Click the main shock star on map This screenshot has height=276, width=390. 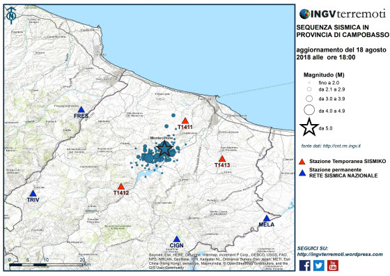(x=164, y=148)
